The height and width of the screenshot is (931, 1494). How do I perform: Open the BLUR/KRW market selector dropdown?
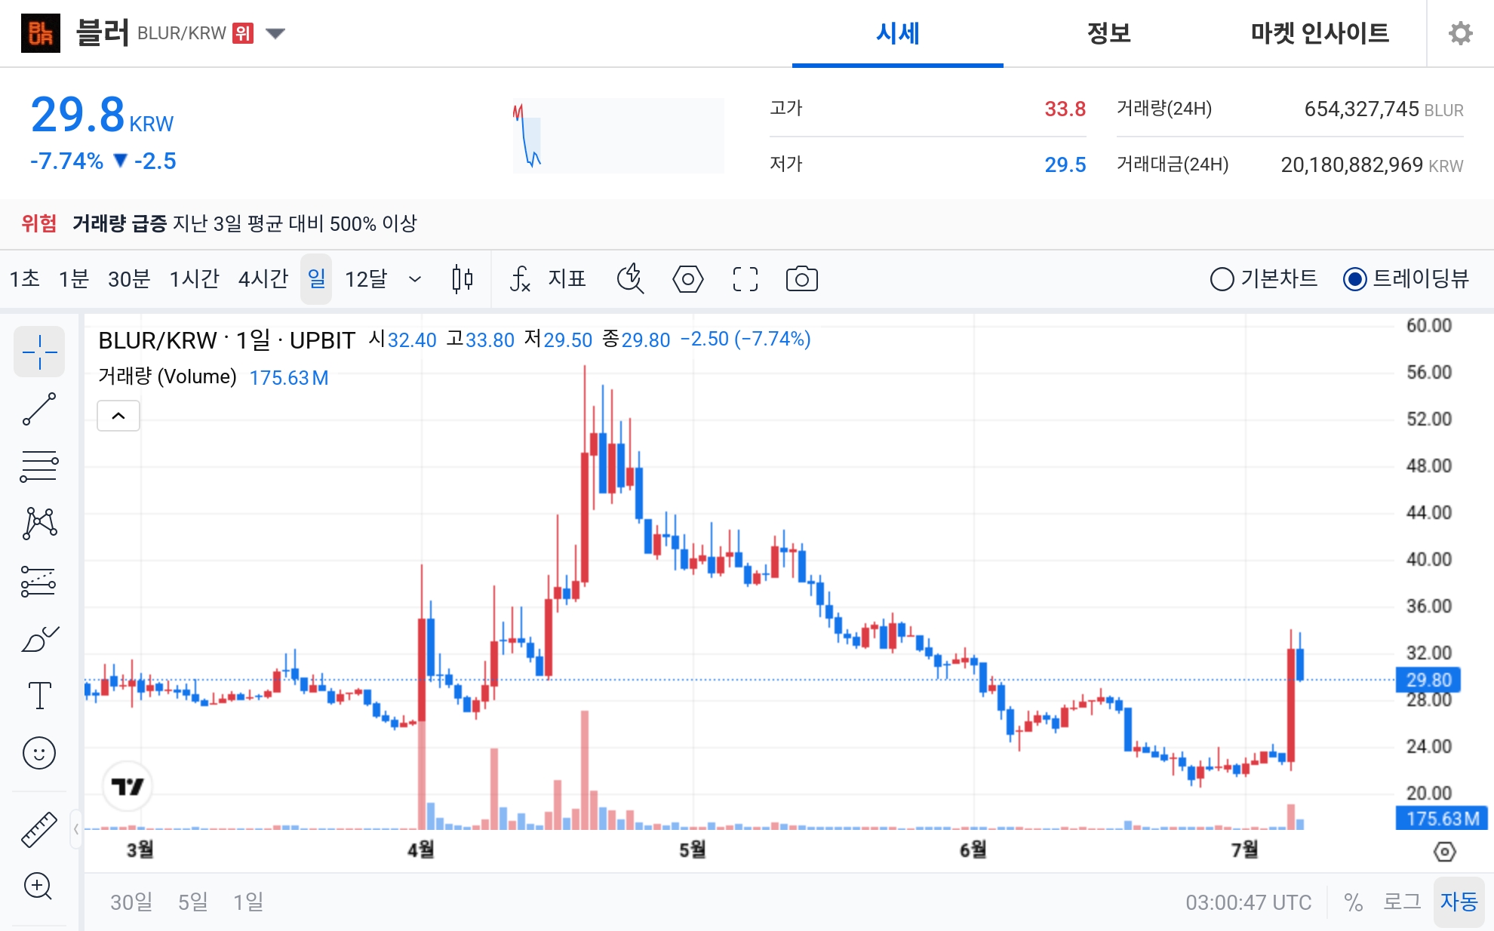[275, 33]
